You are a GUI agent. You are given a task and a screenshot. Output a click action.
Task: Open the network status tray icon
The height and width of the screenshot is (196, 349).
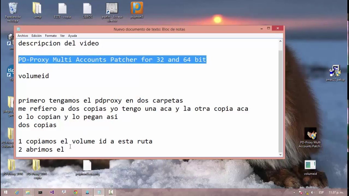coord(307,192)
